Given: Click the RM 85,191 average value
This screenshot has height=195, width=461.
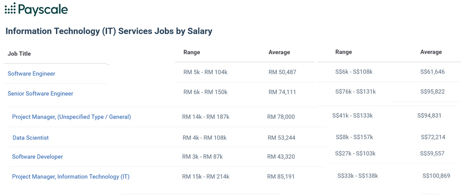Looking at the screenshot, I should tap(281, 177).
